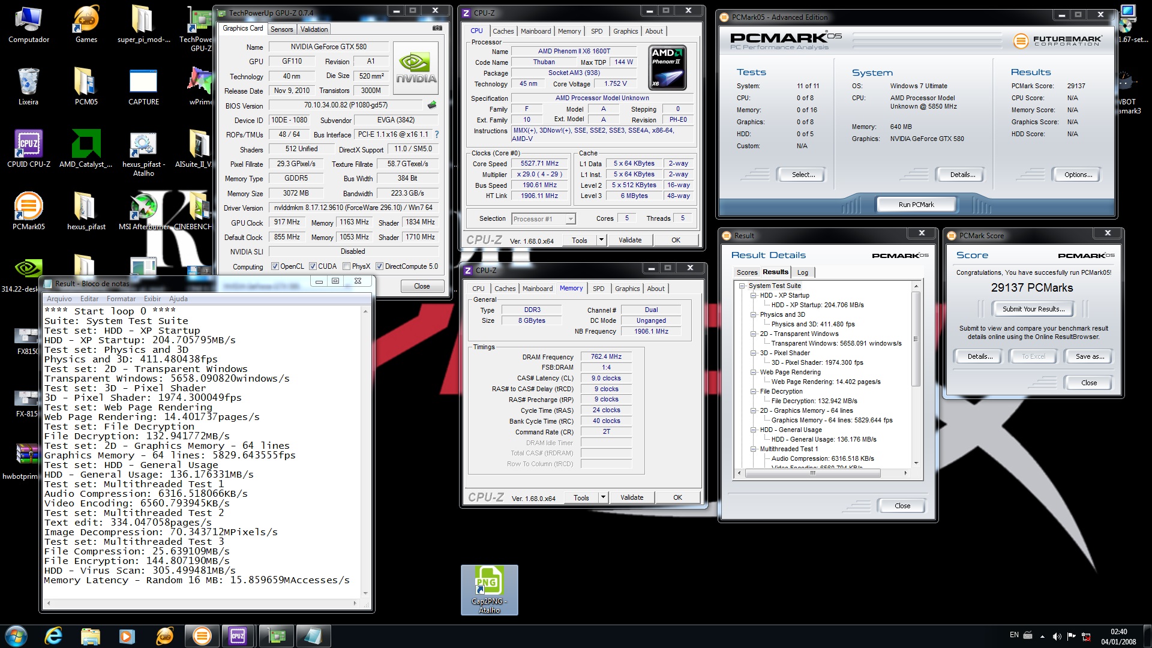
Task: Click the Options... button in PCMark05
Action: (1078, 175)
